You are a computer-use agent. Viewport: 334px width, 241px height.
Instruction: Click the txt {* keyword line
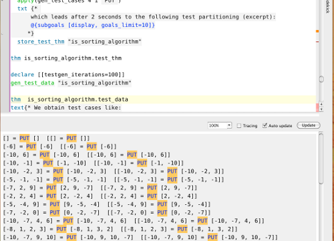click(27, 9)
